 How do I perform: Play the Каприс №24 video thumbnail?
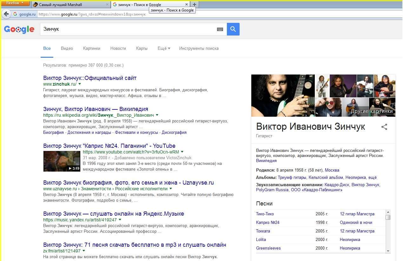pos(62,161)
